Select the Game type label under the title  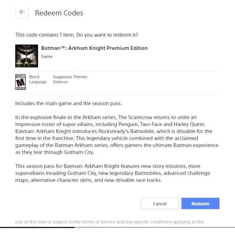pos(47,56)
